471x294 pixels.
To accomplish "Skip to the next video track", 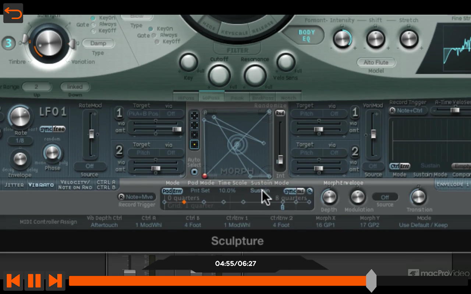I will pos(55,281).
